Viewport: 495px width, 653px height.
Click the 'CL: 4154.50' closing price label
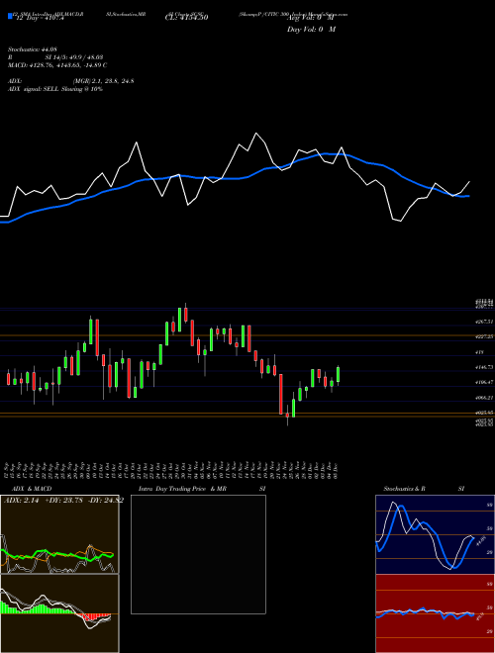pyautogui.click(x=186, y=18)
